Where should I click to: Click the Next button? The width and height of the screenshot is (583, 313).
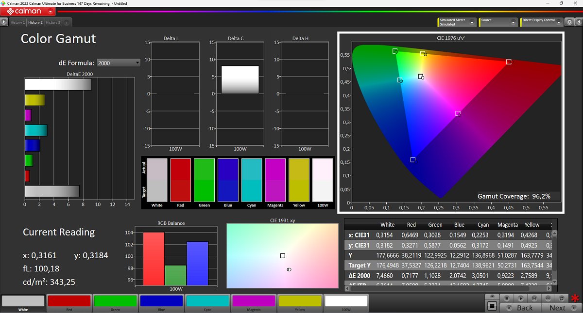tap(557, 308)
